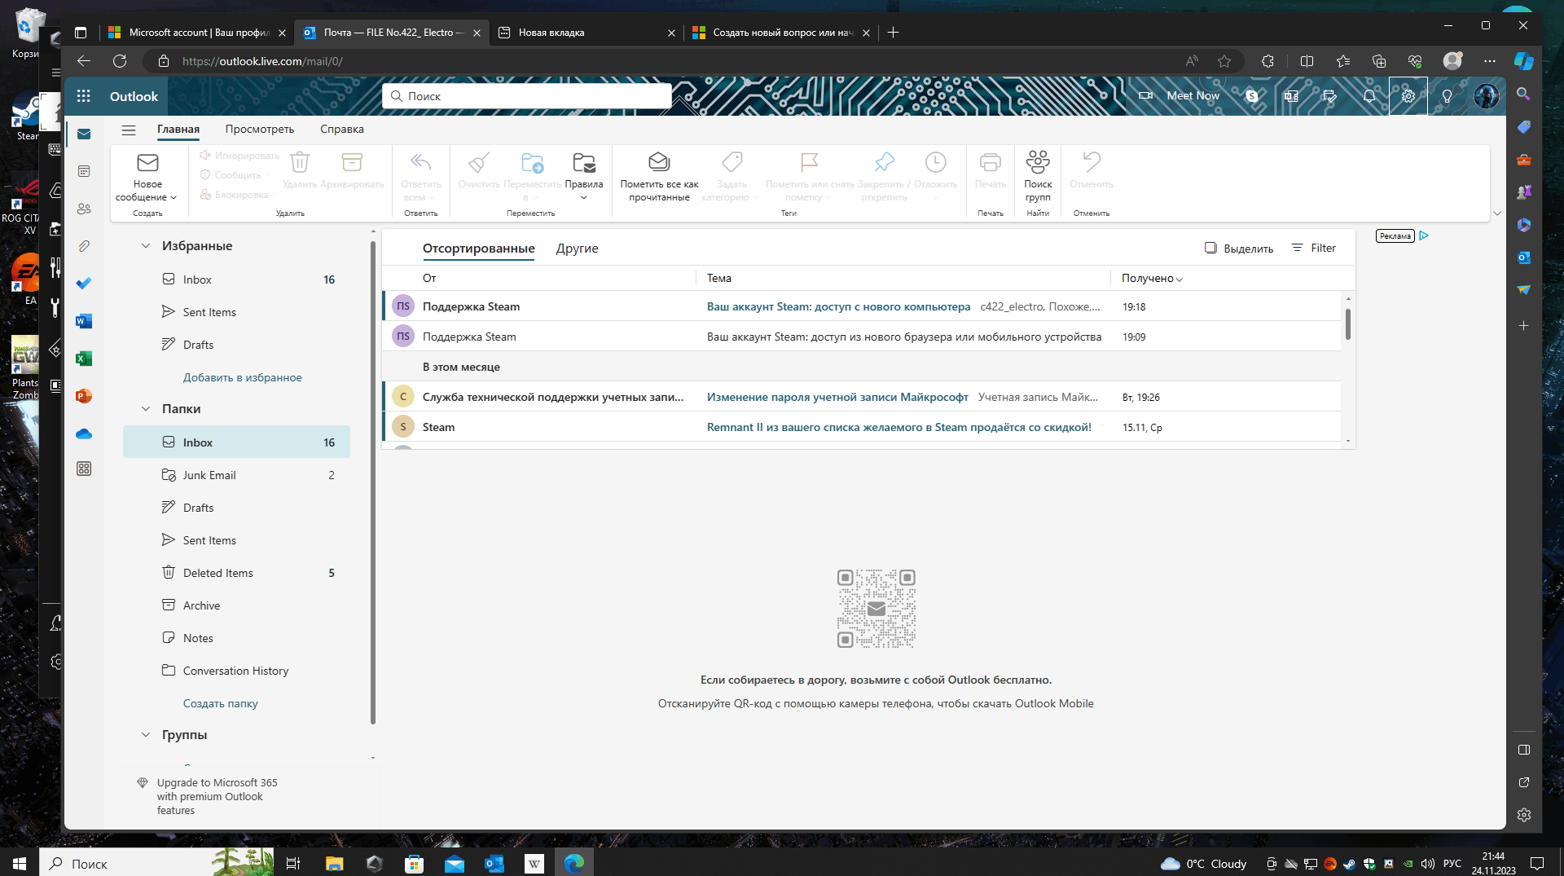1564x876 pixels.
Task: Open Files paperclip in left rail
Action: (x=84, y=246)
